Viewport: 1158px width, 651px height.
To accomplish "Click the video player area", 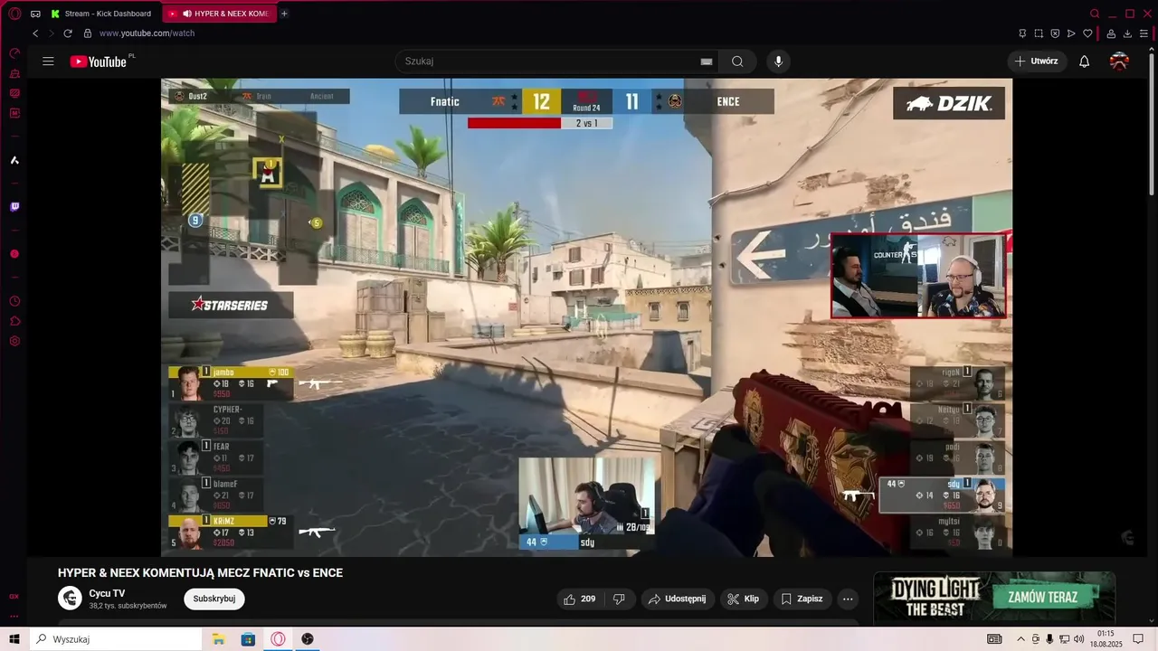I will (x=586, y=317).
